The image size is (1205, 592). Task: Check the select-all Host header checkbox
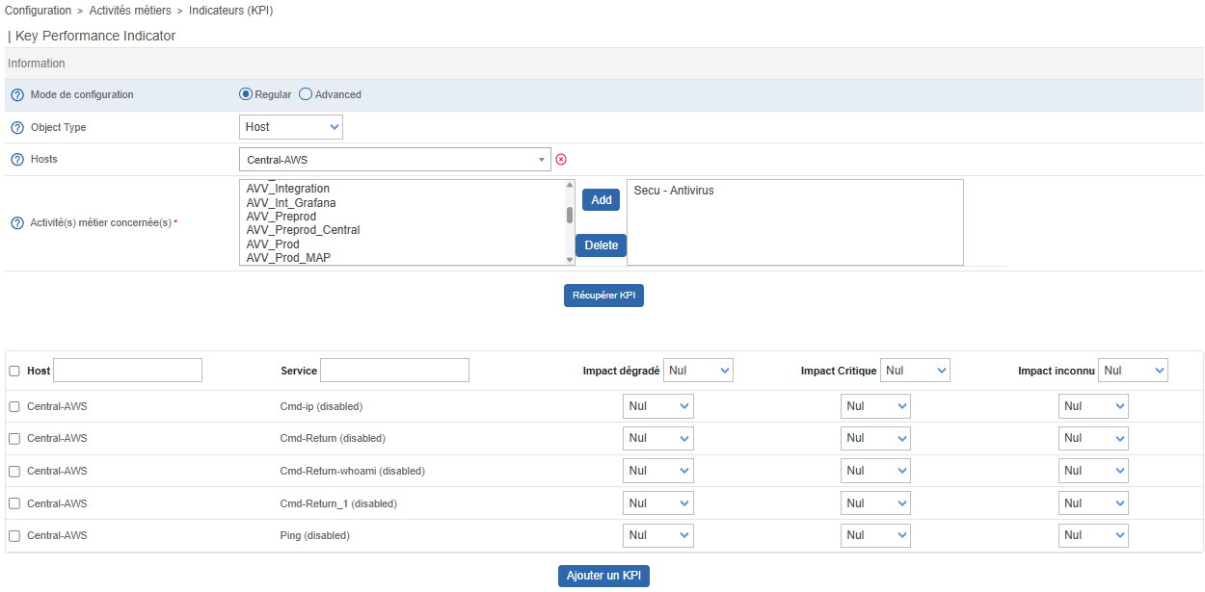14,372
